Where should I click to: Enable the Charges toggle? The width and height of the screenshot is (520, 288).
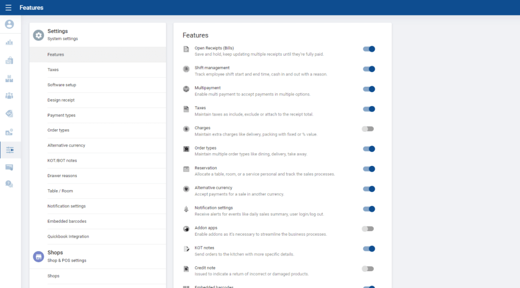coord(368,129)
